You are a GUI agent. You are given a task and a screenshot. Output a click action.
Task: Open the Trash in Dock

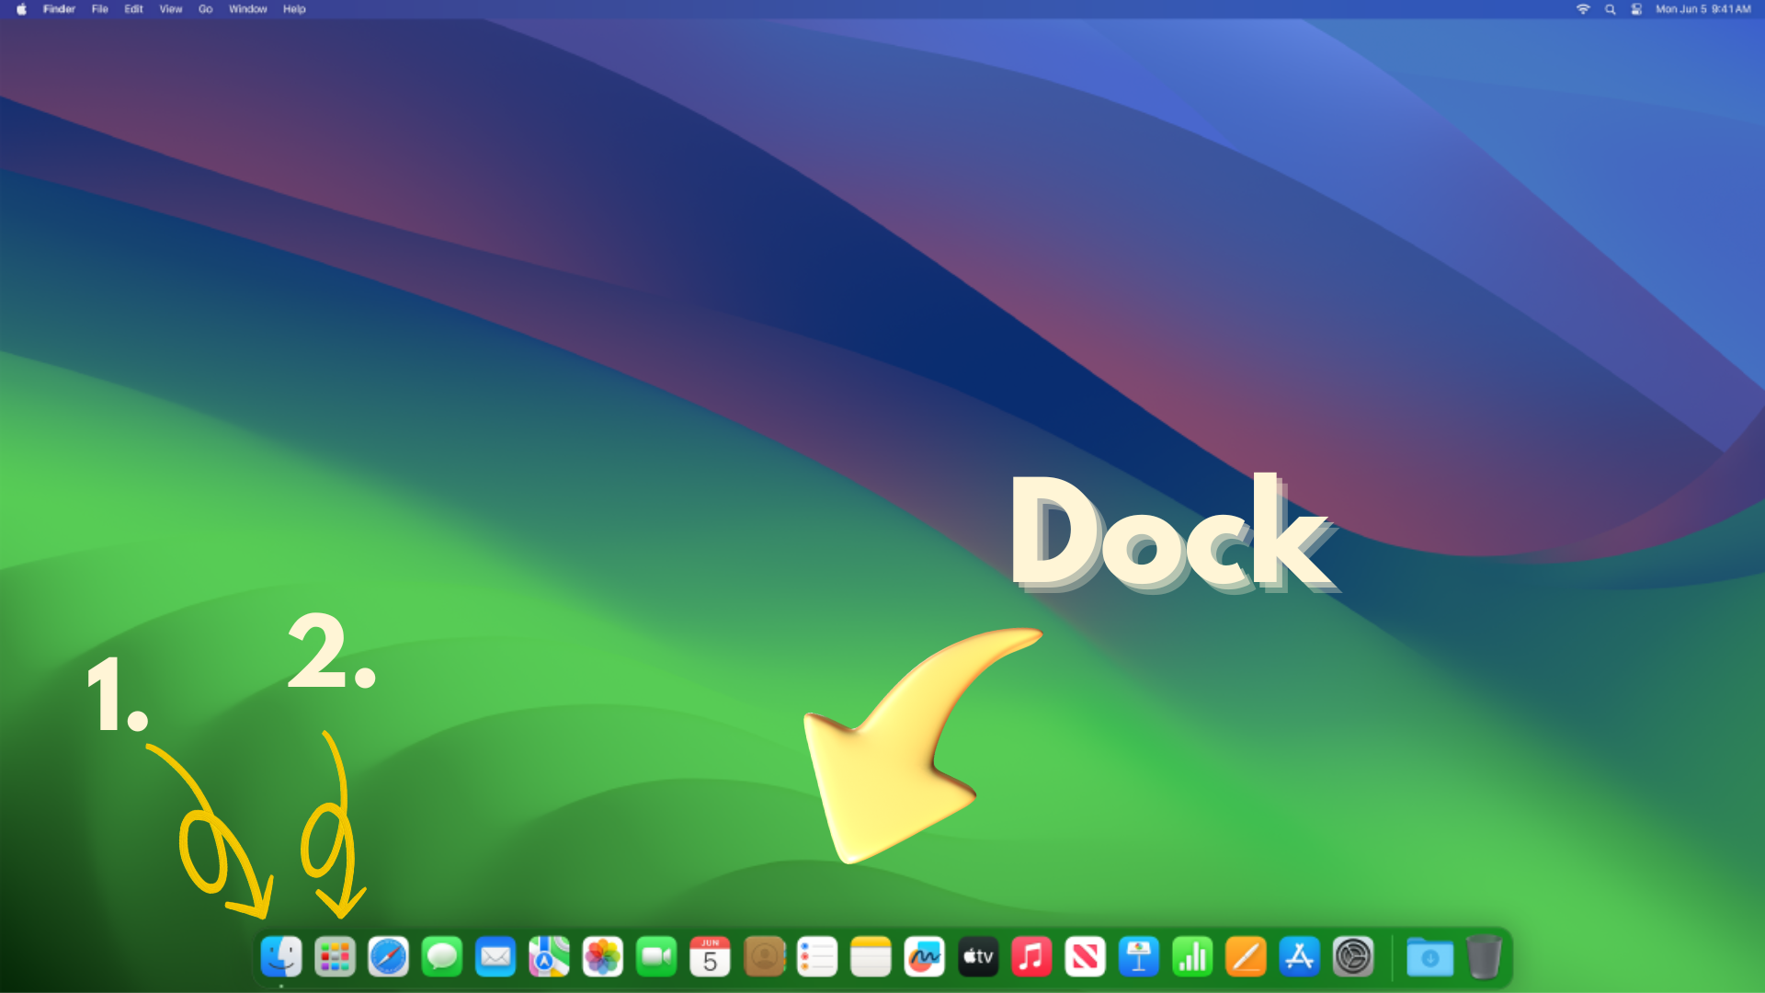point(1483,957)
